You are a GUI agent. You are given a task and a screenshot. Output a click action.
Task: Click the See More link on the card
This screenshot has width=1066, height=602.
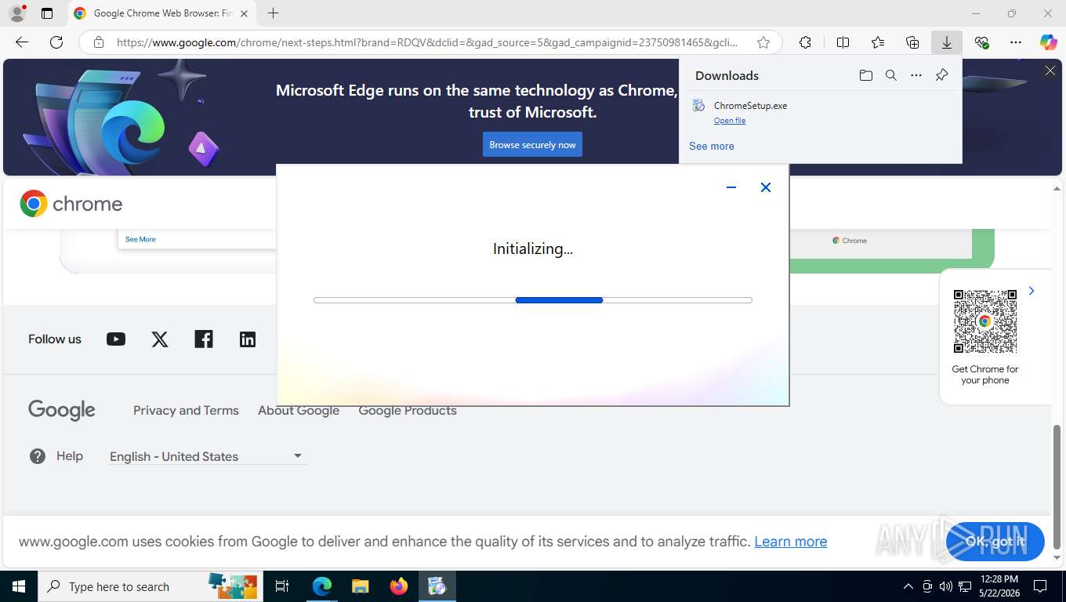point(140,239)
